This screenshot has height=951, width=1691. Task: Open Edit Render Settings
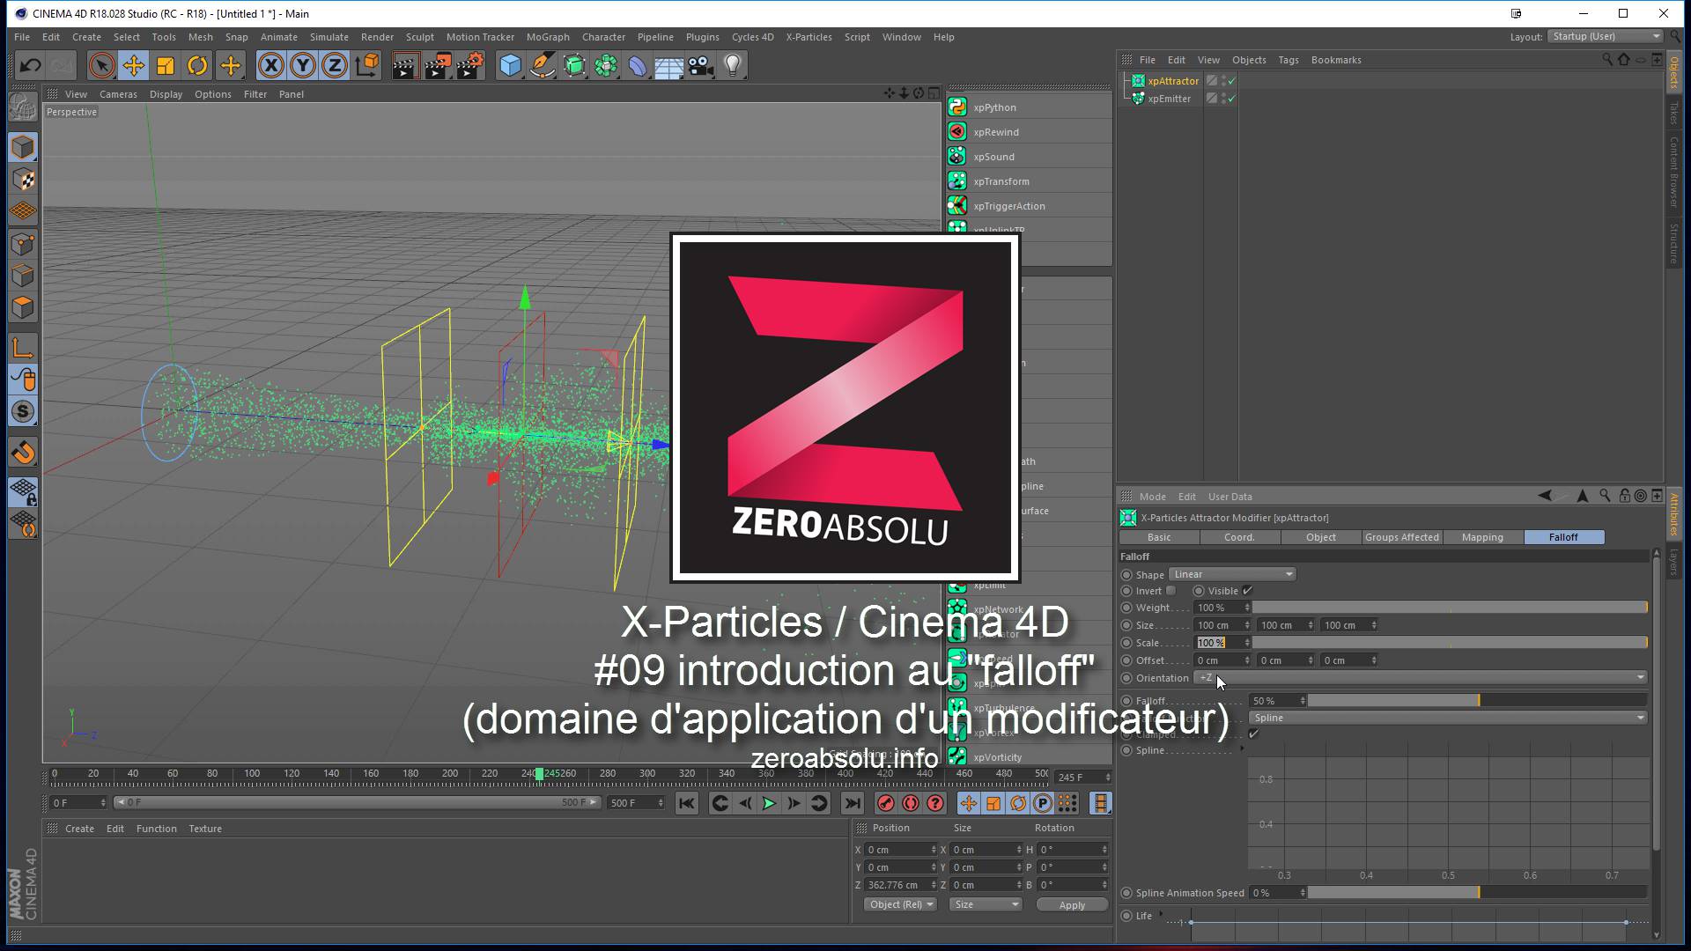point(471,65)
